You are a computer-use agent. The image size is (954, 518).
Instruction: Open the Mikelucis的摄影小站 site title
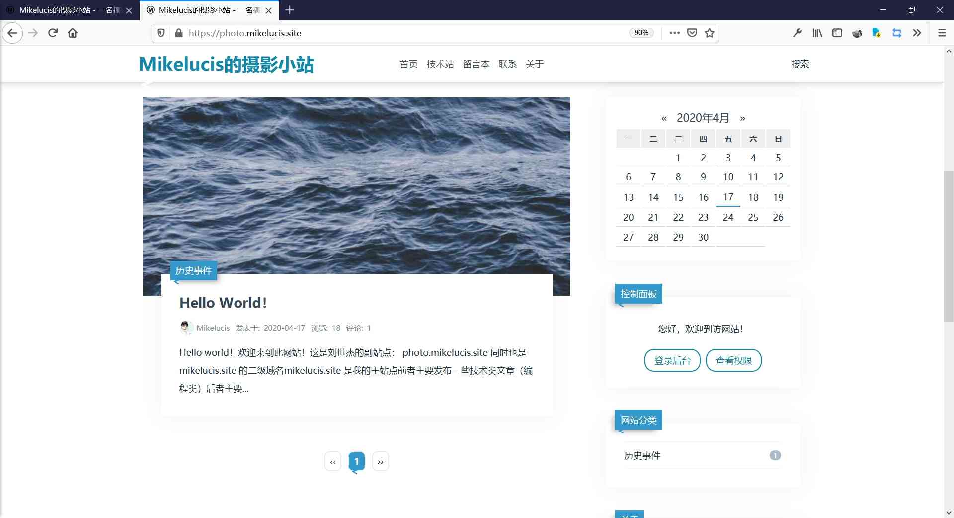226,64
